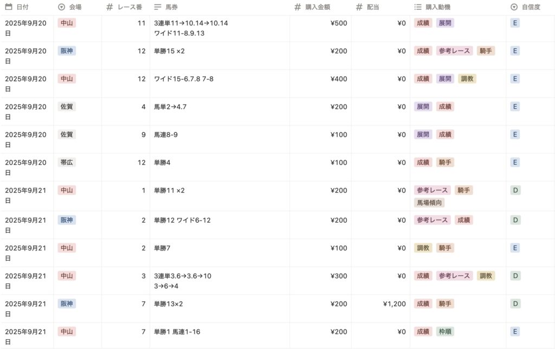Image resolution: width=555 pixels, height=349 pixels.
Task: Click the select icon beside 自信度 header
Action: click(514, 8)
